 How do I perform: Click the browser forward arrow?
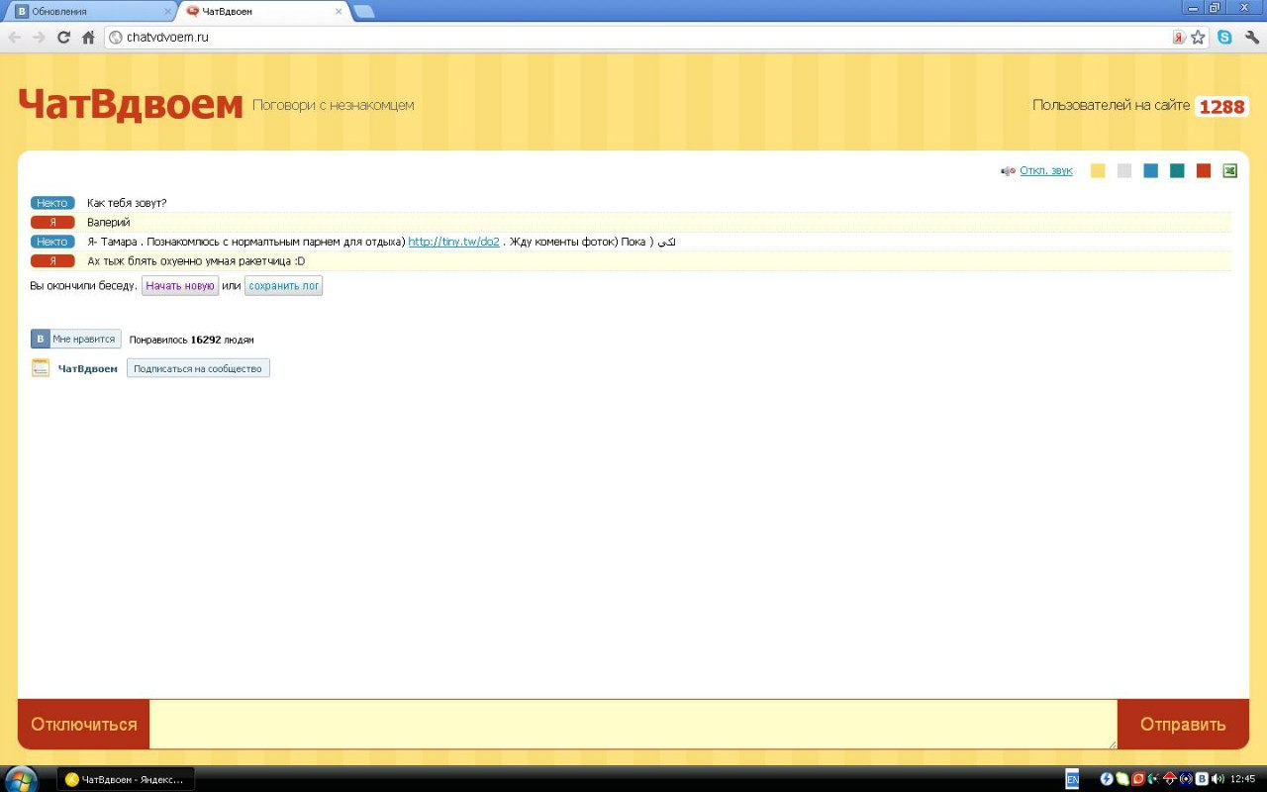(39, 38)
